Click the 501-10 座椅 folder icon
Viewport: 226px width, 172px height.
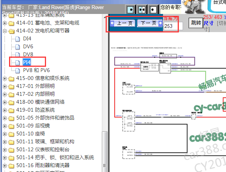tap(11, 134)
